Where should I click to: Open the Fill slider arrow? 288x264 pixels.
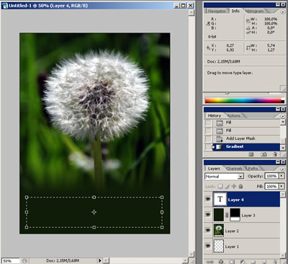tap(282, 186)
